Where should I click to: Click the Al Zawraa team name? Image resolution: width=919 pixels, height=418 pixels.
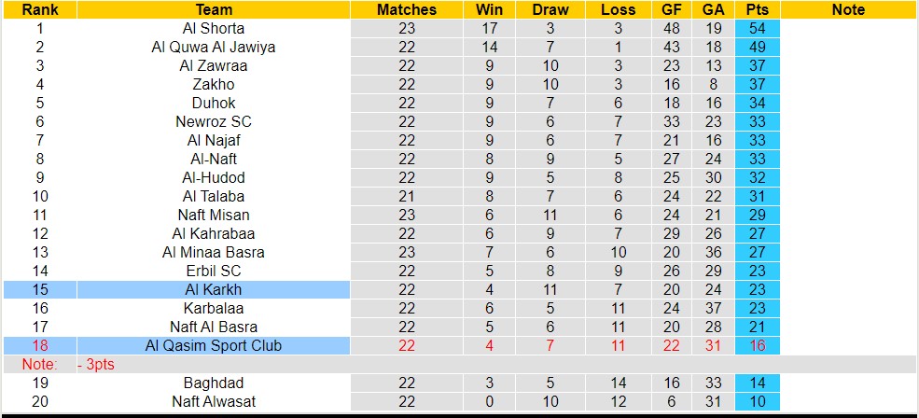point(214,65)
